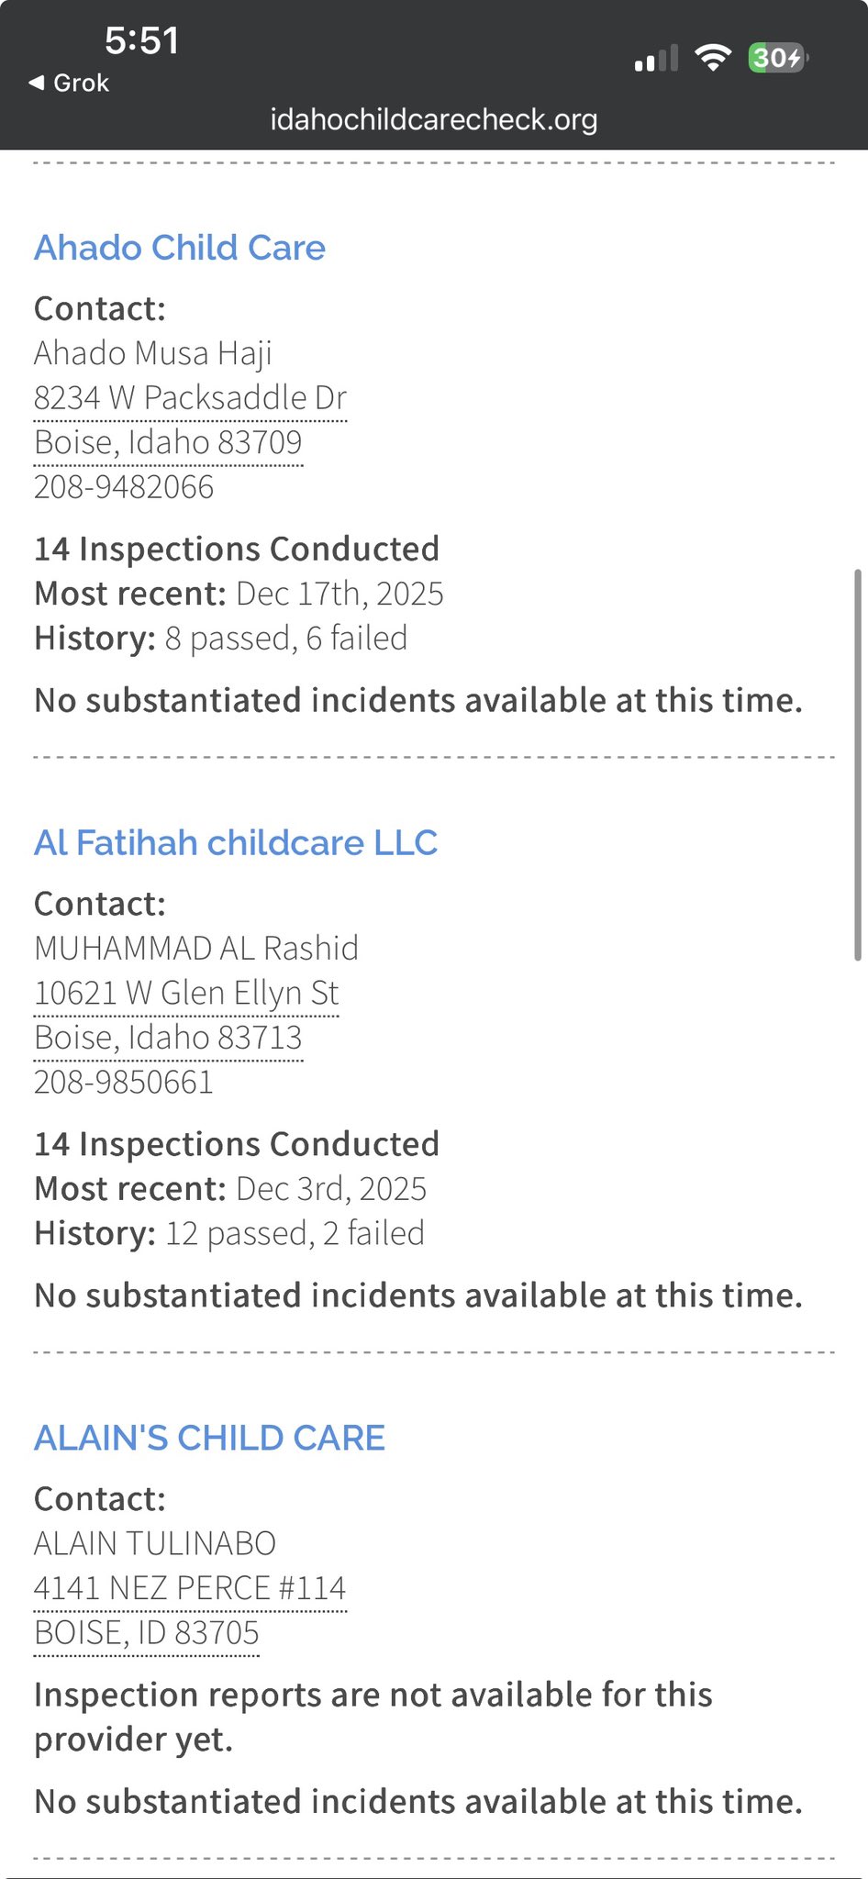868x1879 pixels.
Task: Open 10621 W Glen Ellyn St address
Action: coord(186,993)
